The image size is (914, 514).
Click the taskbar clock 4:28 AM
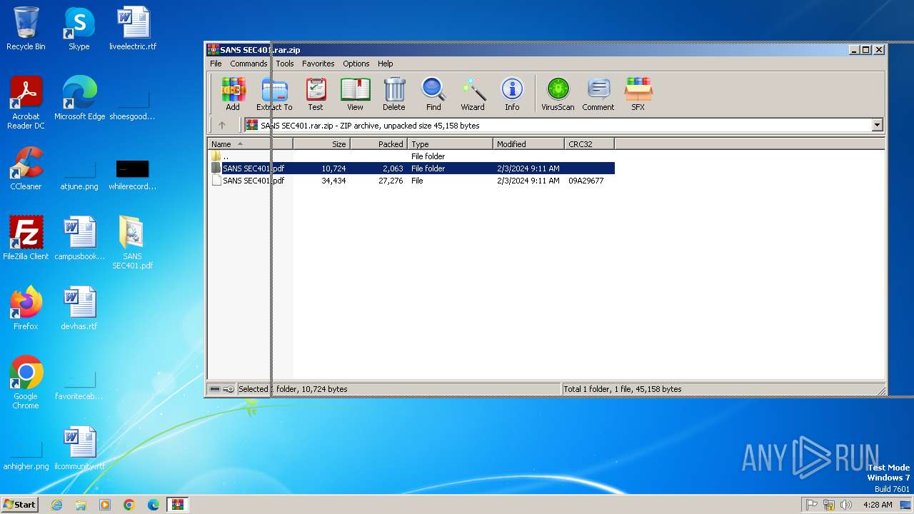(x=878, y=505)
